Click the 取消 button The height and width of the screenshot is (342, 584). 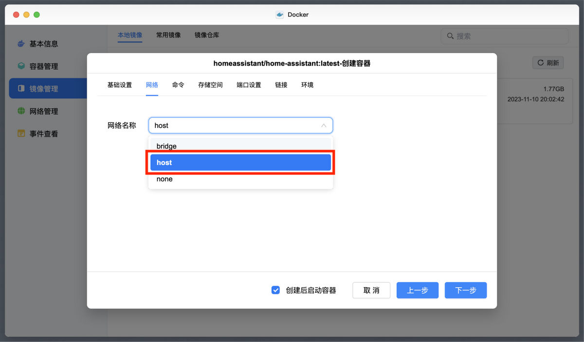371,290
